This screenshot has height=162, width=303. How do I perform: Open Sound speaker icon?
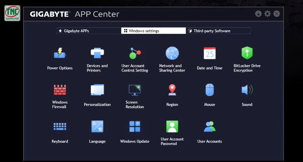[x=247, y=90]
